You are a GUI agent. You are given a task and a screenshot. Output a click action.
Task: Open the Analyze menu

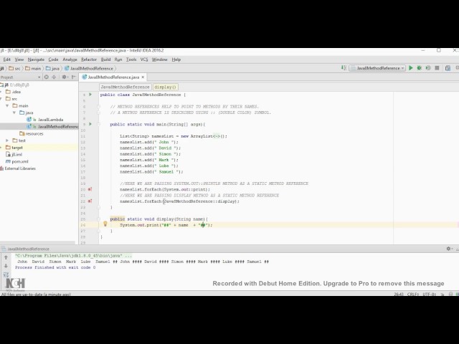point(70,59)
